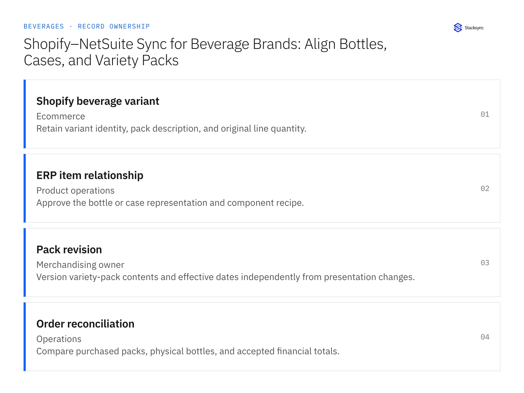Click the 'Retain variant identity' description
524x393 pixels.
(171, 128)
